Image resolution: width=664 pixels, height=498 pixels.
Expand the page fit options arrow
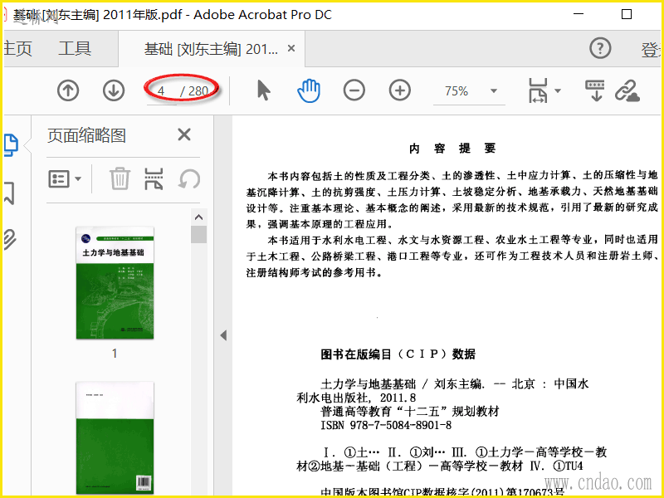point(558,90)
